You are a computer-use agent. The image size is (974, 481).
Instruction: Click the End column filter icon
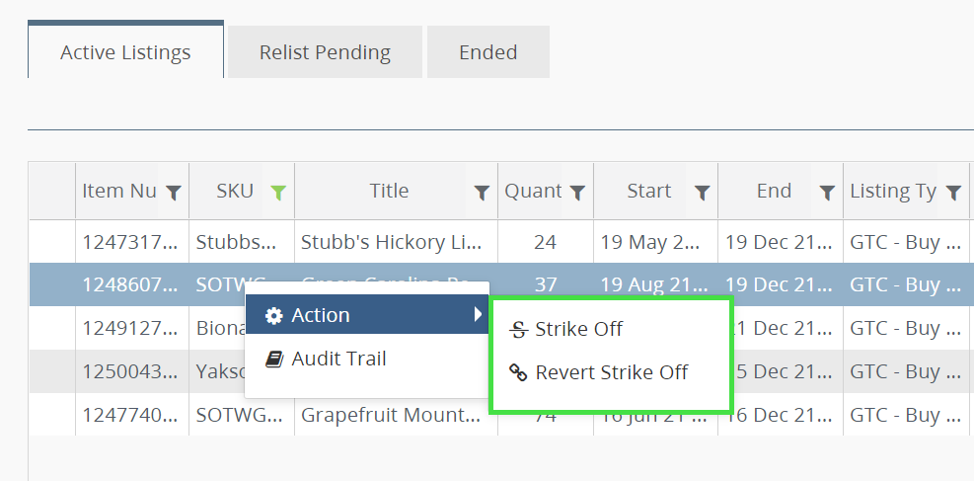pyautogui.click(x=827, y=193)
